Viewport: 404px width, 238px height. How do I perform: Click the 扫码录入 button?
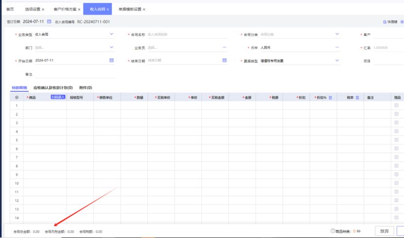coord(58,97)
